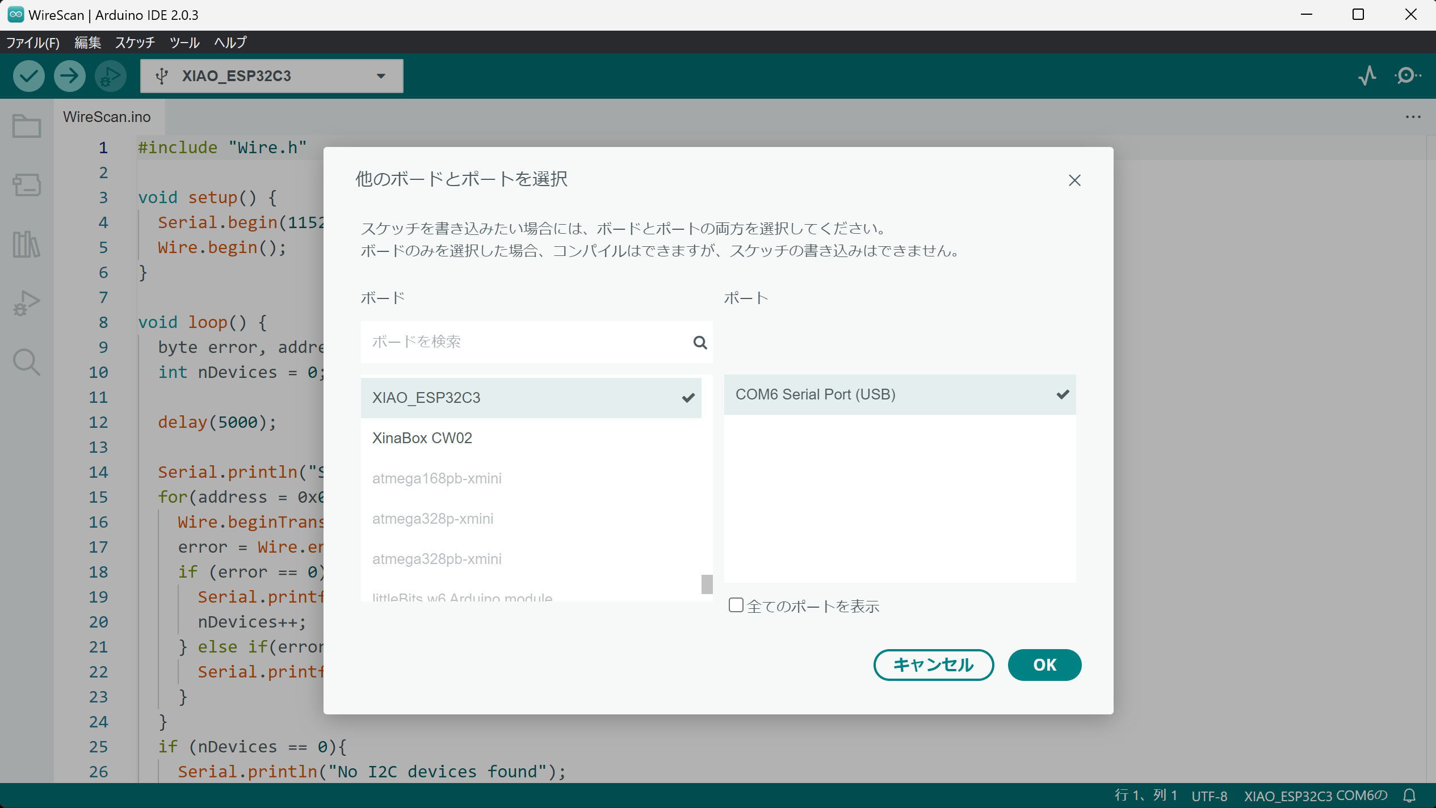Image resolution: width=1436 pixels, height=808 pixels.
Task: Open the Library Manager sidebar icon
Action: (26, 245)
